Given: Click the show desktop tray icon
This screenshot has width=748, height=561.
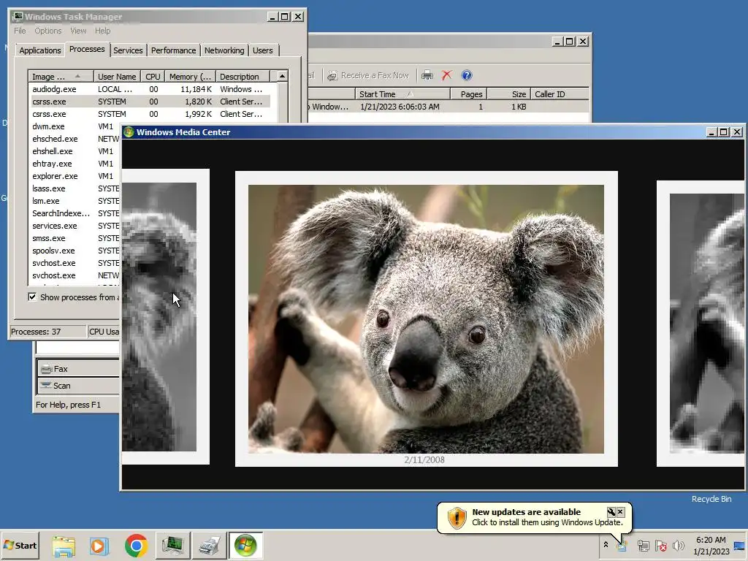Looking at the screenshot, I should [740, 545].
